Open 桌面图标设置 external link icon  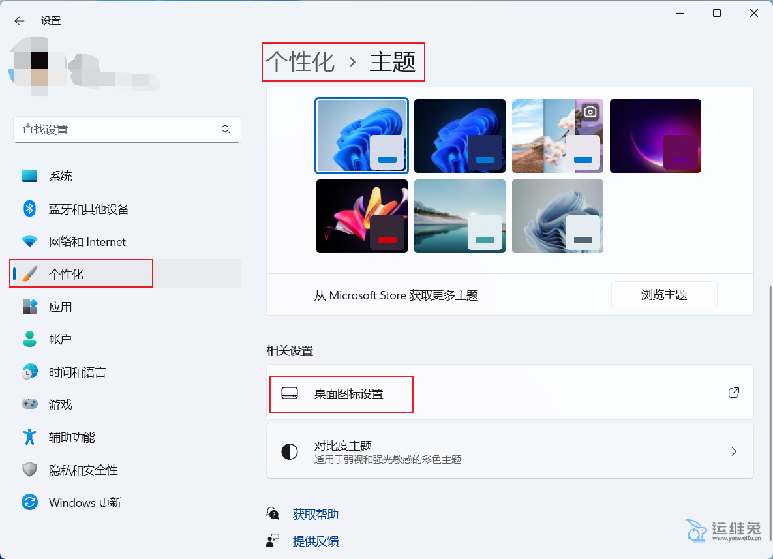734,393
